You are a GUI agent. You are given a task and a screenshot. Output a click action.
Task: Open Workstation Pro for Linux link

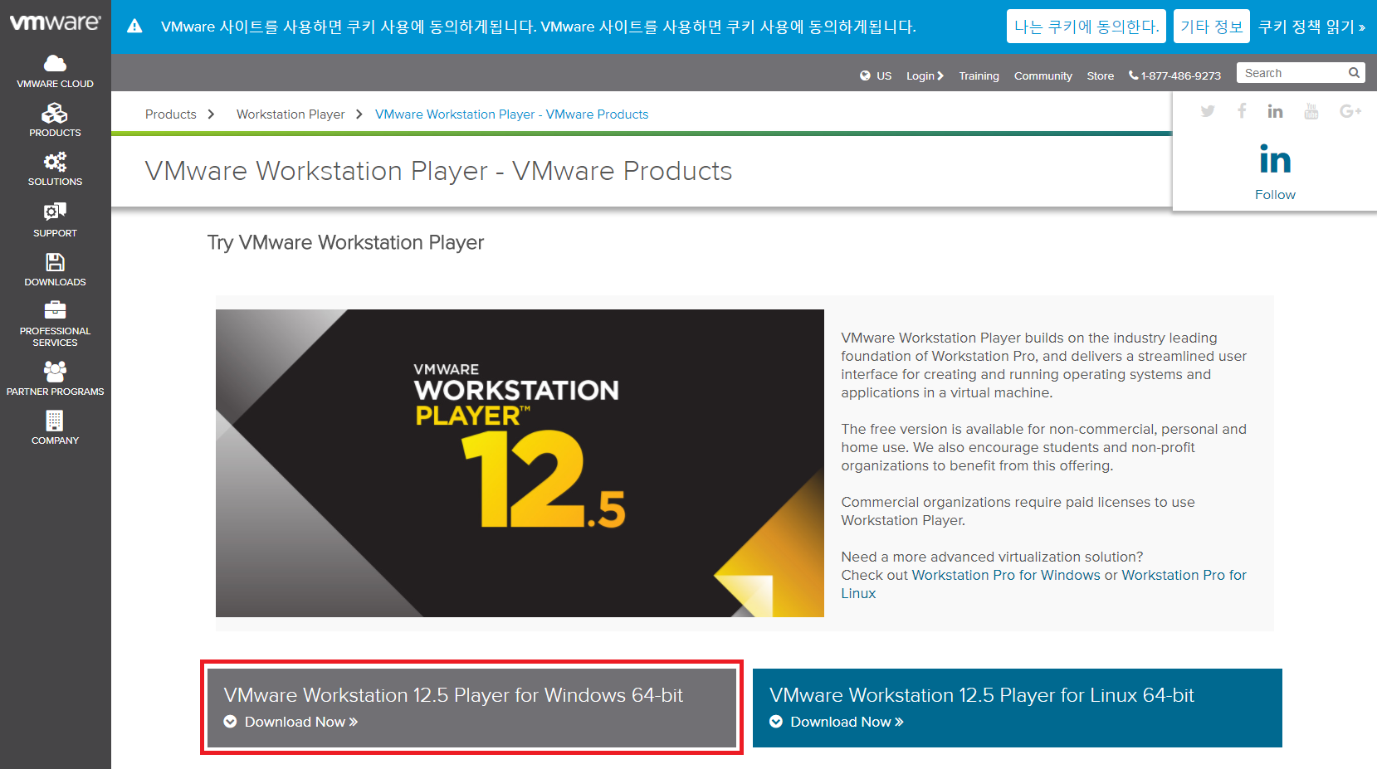tap(1184, 575)
